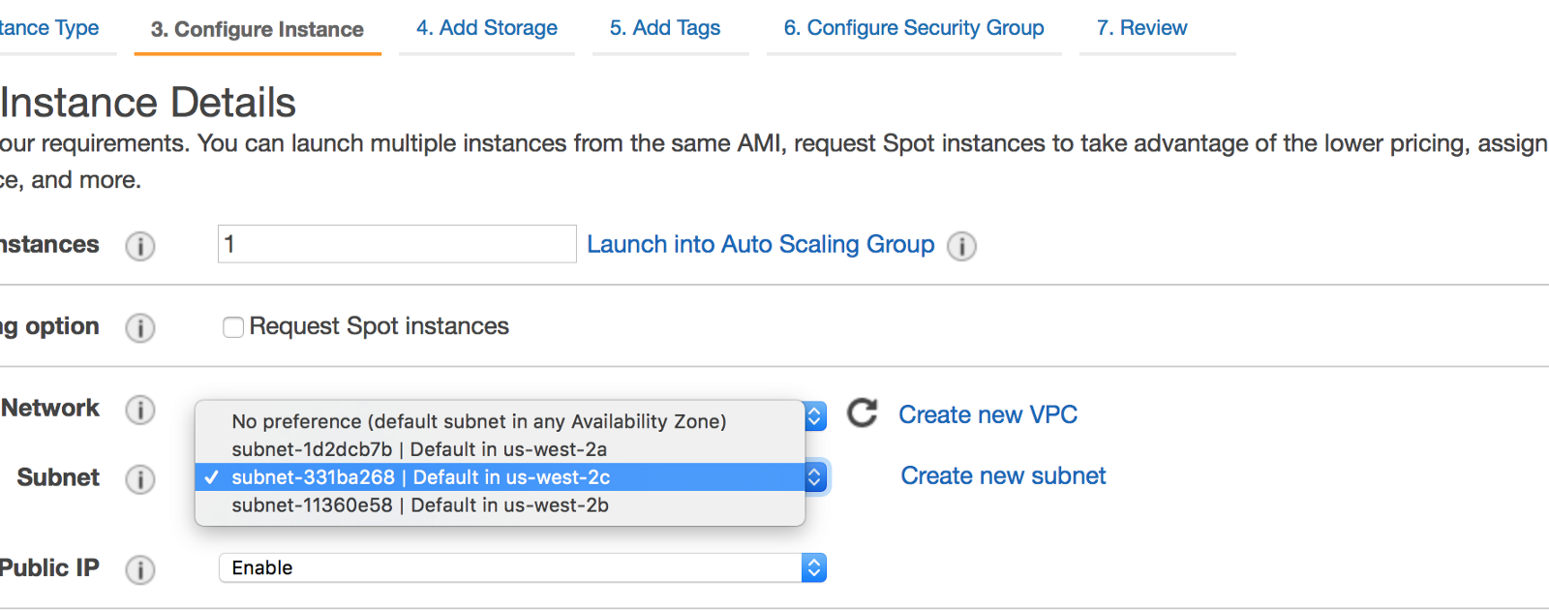
Task: Click the Create new VPC link
Action: coord(987,414)
